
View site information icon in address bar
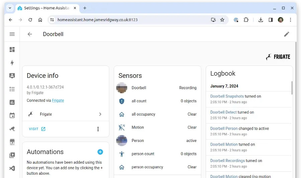pos(52,20)
